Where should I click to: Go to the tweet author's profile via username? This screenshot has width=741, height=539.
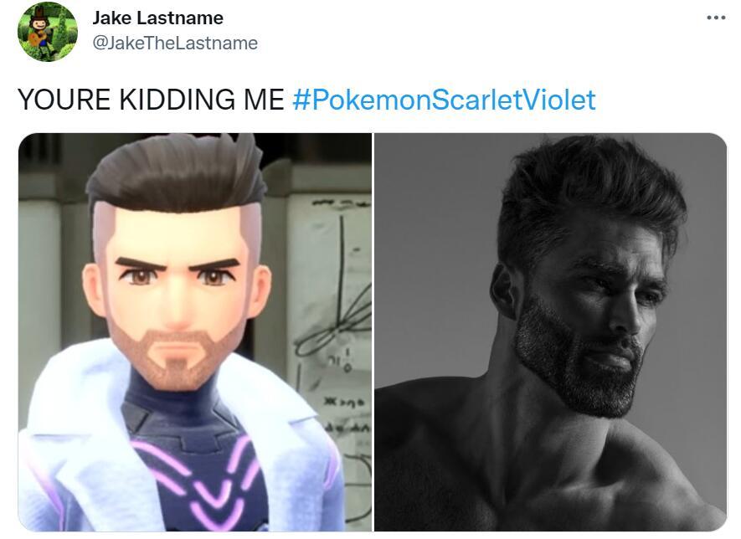174,43
